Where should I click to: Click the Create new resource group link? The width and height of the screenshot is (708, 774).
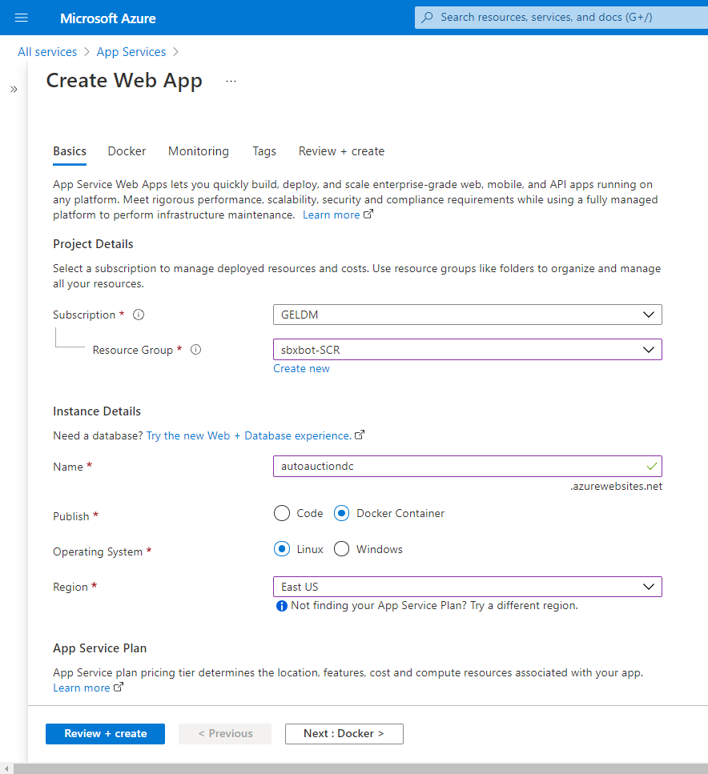coord(301,369)
